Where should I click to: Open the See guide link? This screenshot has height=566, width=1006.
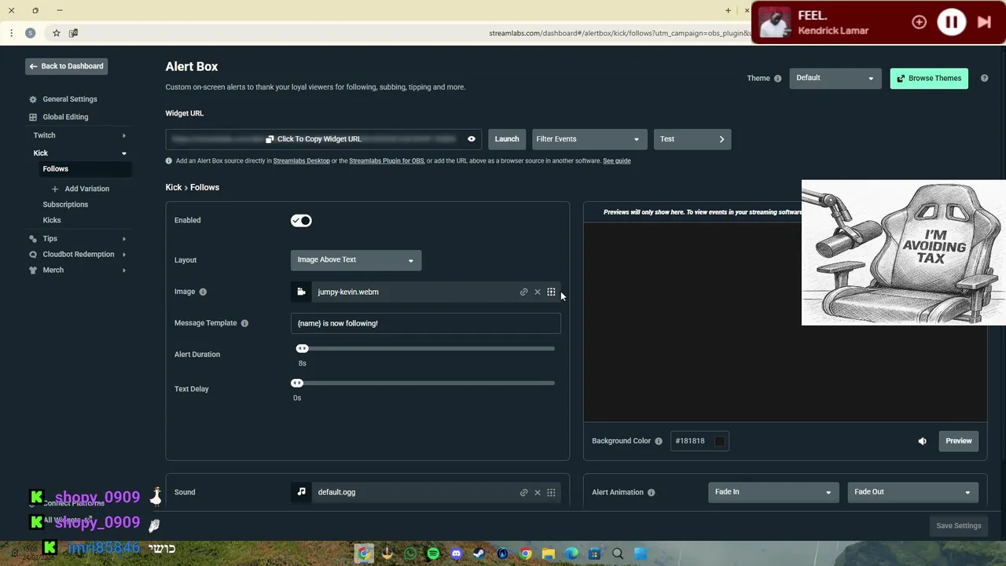tap(617, 161)
